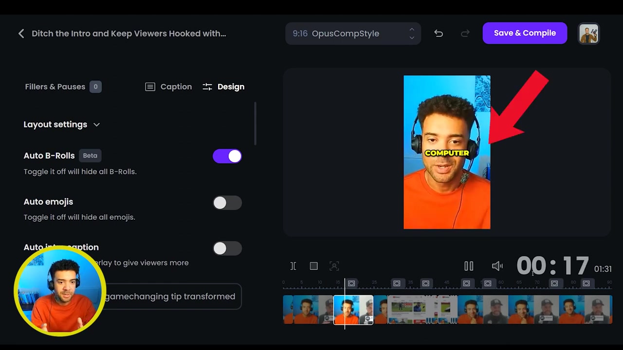Open the user profile avatar menu
Image resolution: width=623 pixels, height=350 pixels.
click(588, 34)
